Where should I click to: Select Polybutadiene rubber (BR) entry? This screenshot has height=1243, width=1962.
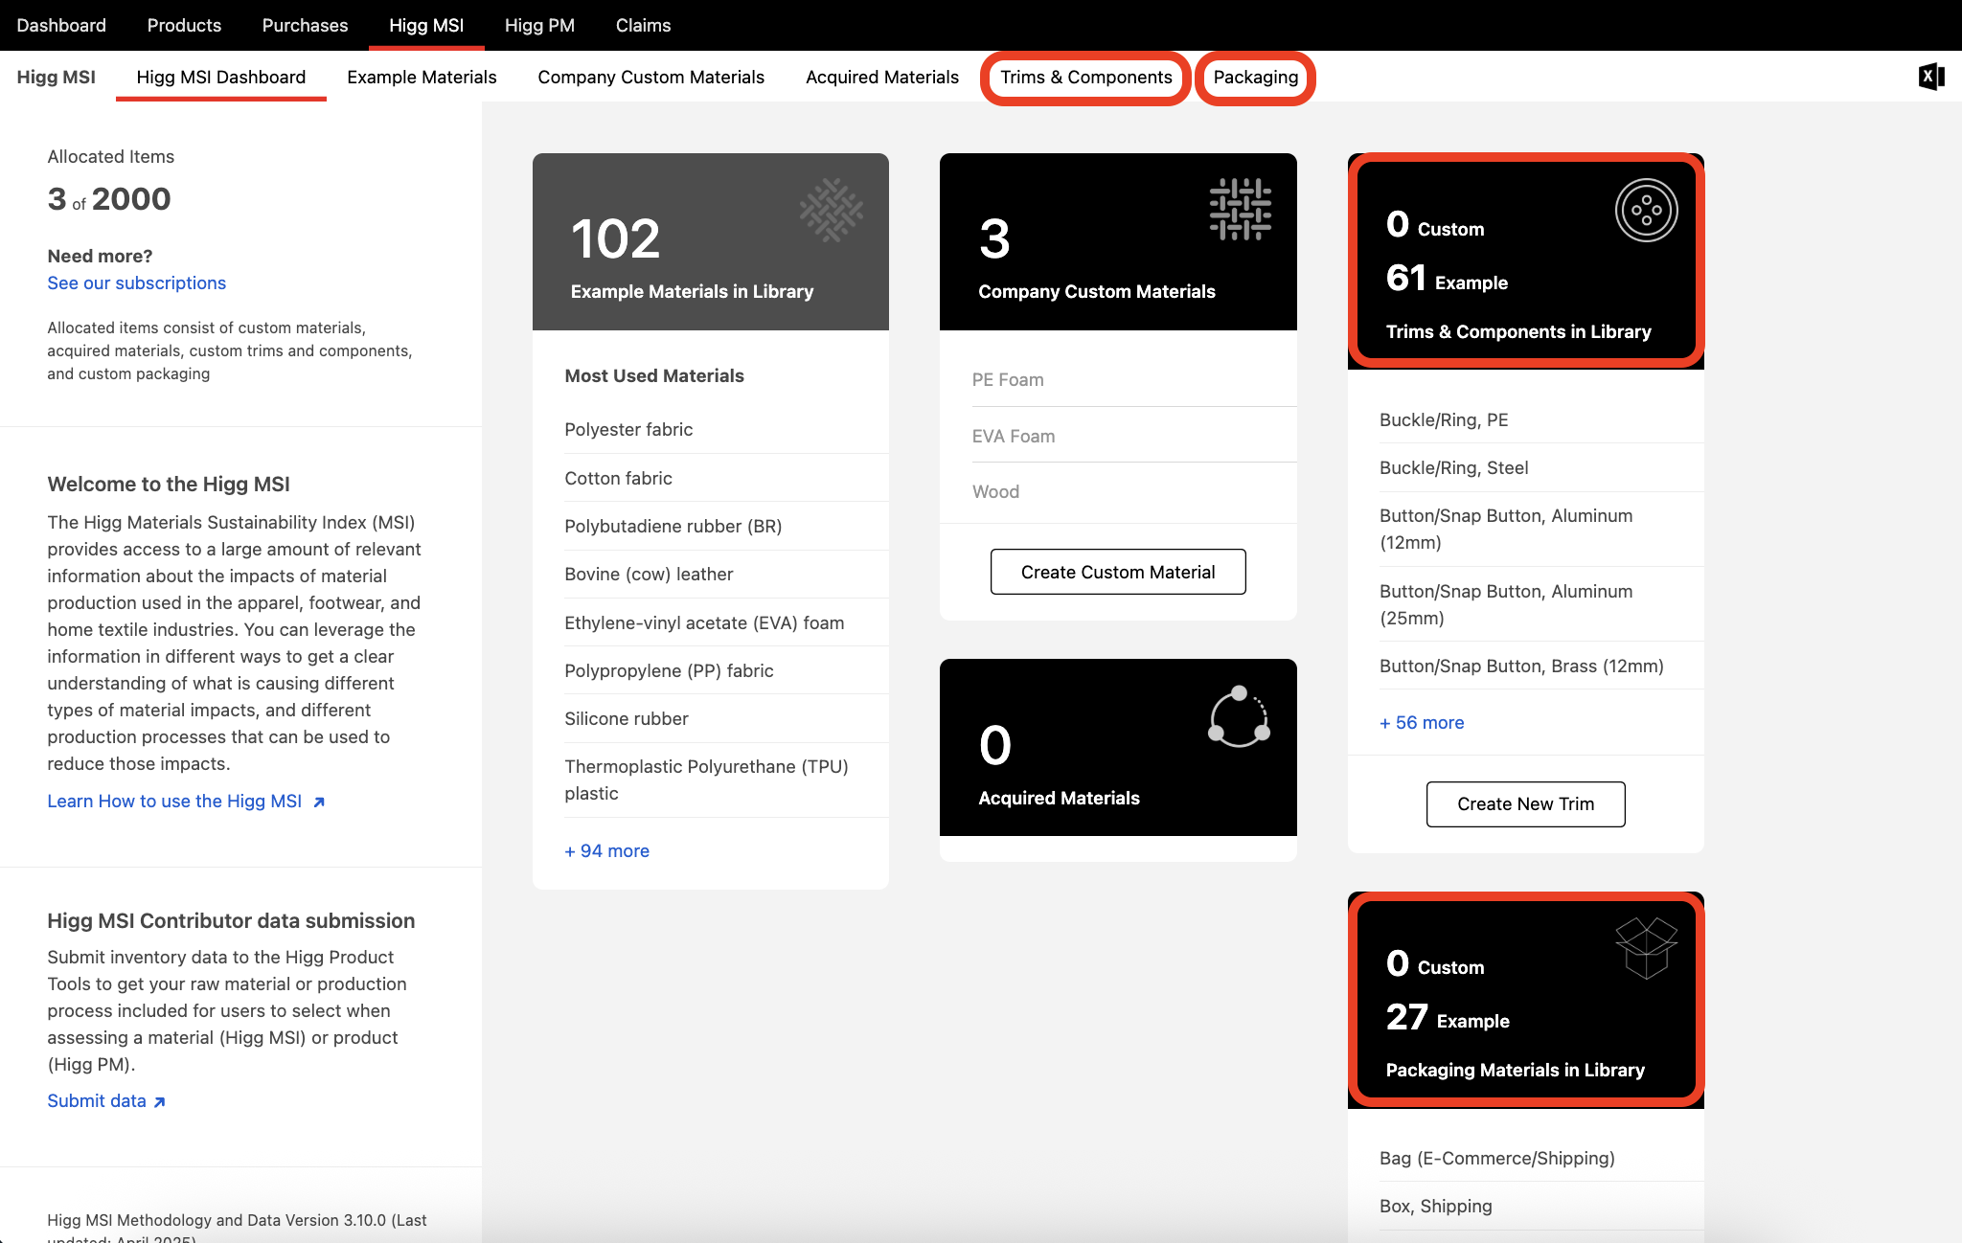pyautogui.click(x=726, y=527)
